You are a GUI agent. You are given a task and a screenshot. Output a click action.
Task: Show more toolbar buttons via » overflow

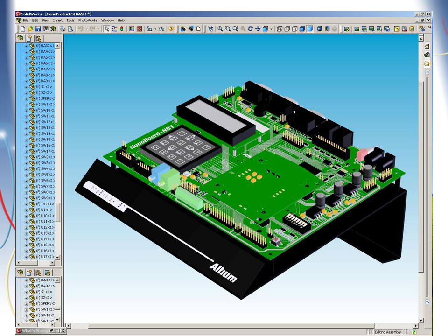point(429,28)
